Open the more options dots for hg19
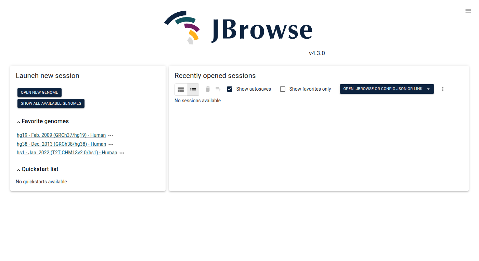 (111, 135)
